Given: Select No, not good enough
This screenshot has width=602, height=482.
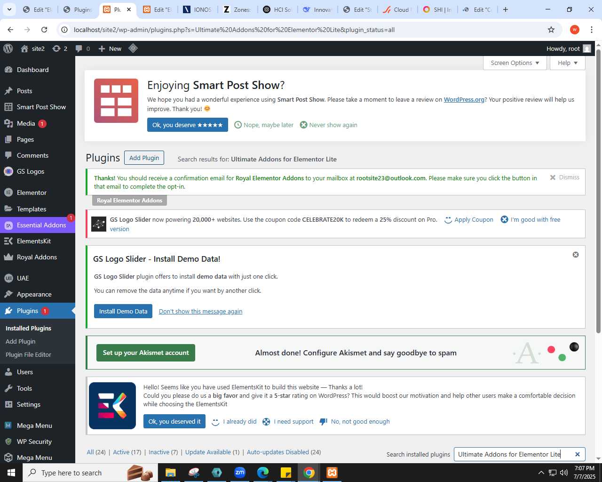Looking at the screenshot, I should click(x=355, y=421).
